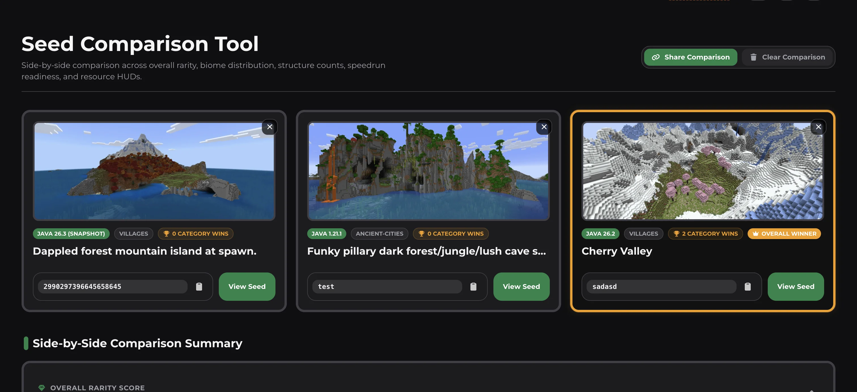This screenshot has height=392, width=857.
Task: Click the 'Funky pillary dark forest/jungle/lush cave' title
Action: click(x=427, y=251)
